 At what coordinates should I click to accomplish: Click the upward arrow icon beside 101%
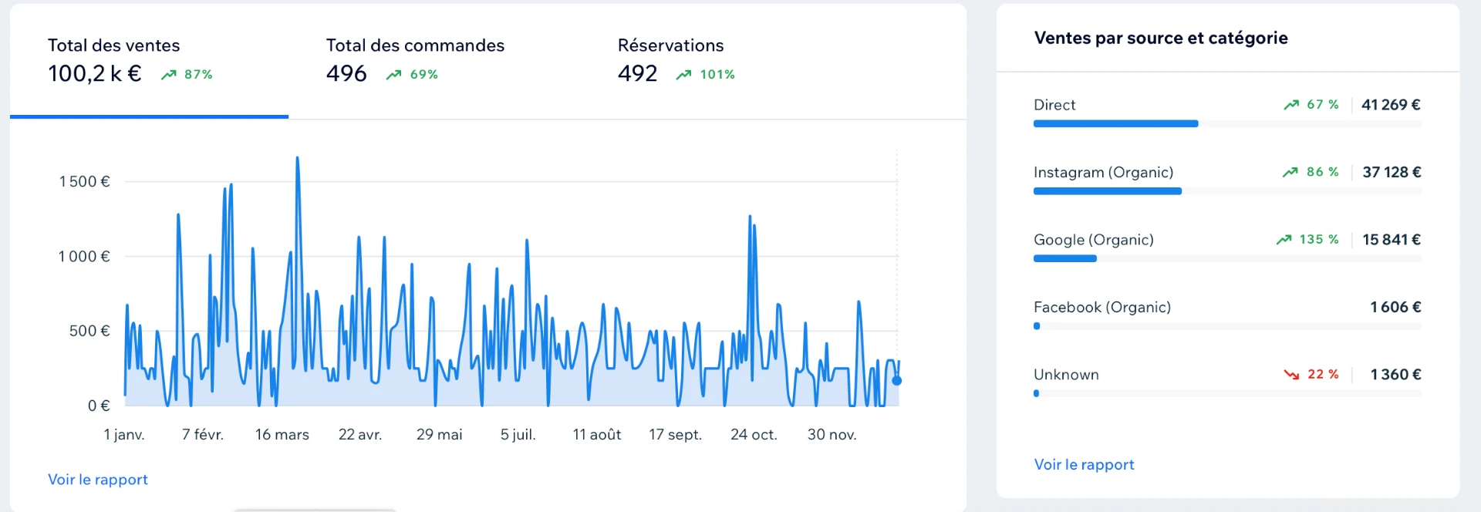[683, 75]
